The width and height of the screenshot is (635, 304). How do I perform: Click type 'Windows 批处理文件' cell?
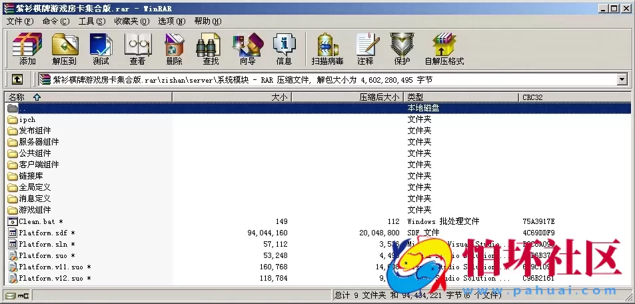443,221
